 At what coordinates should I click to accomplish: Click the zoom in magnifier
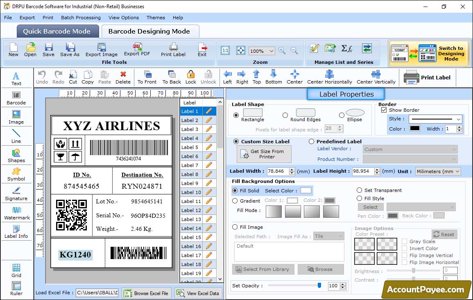click(x=282, y=51)
